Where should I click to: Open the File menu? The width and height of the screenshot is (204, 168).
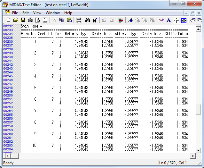point(15,13)
